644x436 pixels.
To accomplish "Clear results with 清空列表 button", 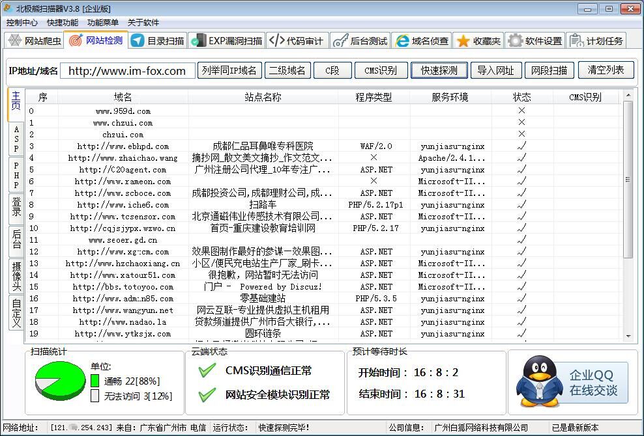I will [606, 70].
